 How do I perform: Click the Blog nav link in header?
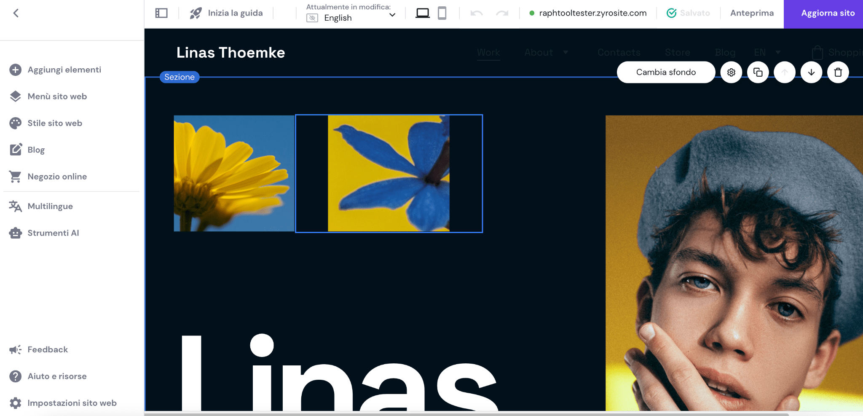[725, 53]
